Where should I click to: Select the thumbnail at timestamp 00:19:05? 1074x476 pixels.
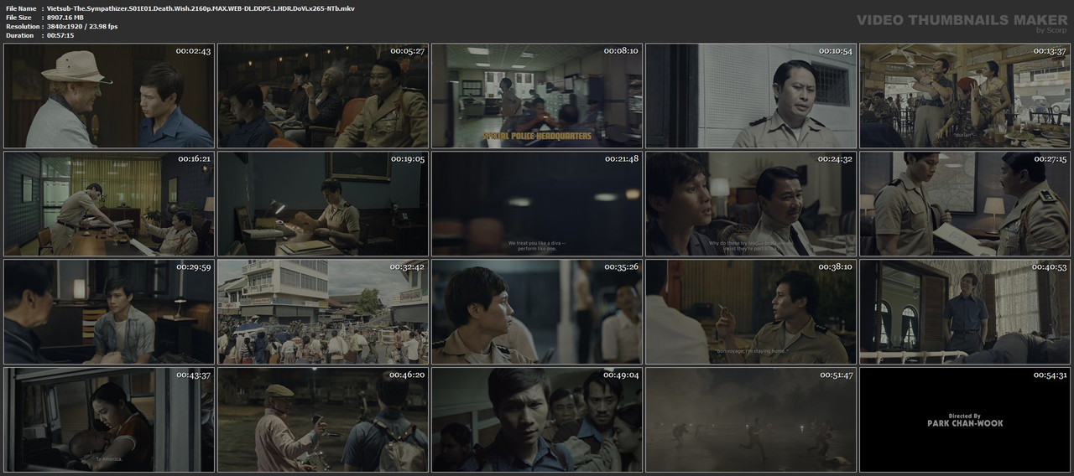(x=323, y=204)
